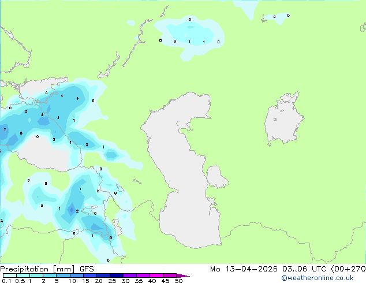This screenshot has height=283, width=366.
Task: Click the legend swatch between 45 and 50
Action: click(170, 275)
